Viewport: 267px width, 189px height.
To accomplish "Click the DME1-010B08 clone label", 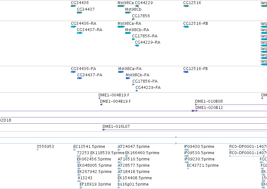I will tap(209, 101).
